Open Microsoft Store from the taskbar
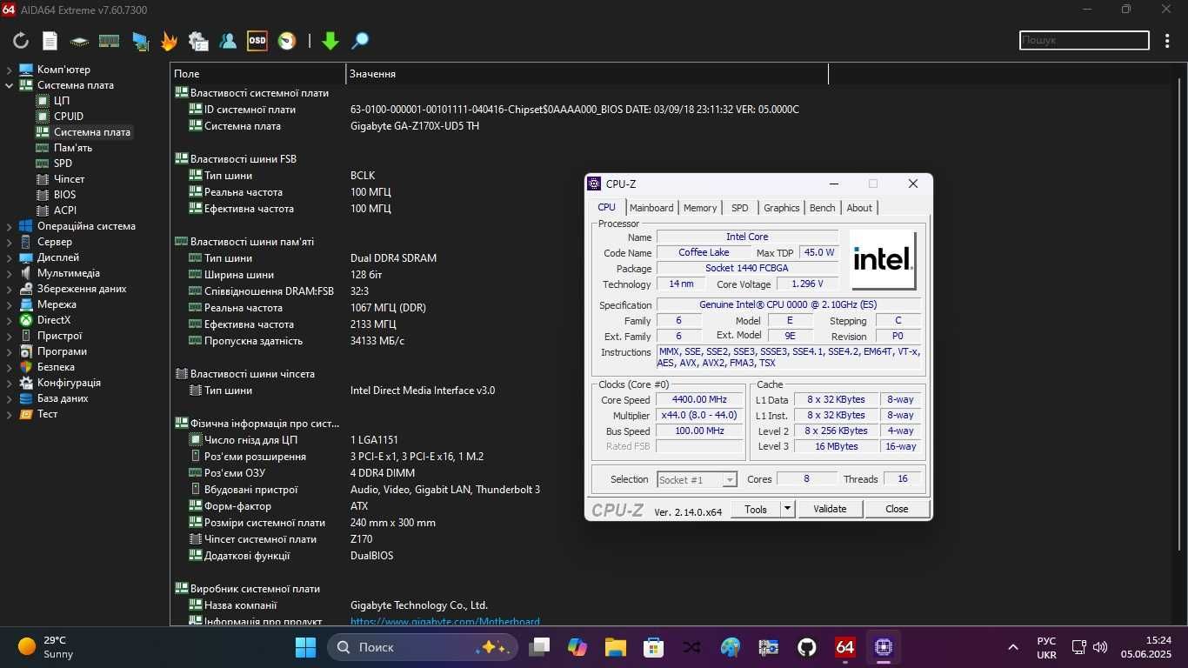This screenshot has height=668, width=1188. pyautogui.click(x=653, y=647)
